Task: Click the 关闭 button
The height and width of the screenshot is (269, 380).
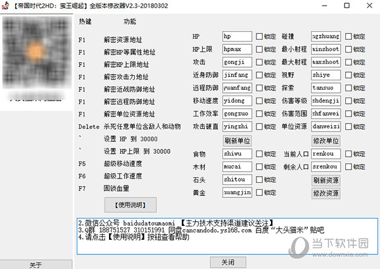Action: pyautogui.click(x=228, y=262)
